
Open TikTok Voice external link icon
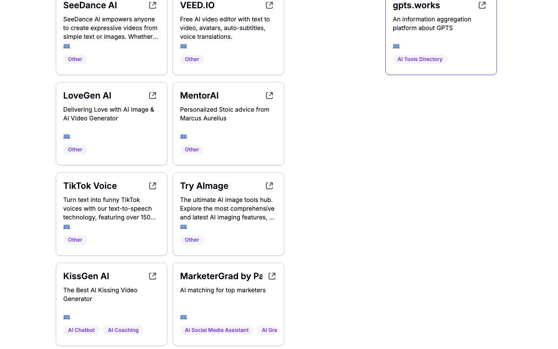pyautogui.click(x=153, y=186)
